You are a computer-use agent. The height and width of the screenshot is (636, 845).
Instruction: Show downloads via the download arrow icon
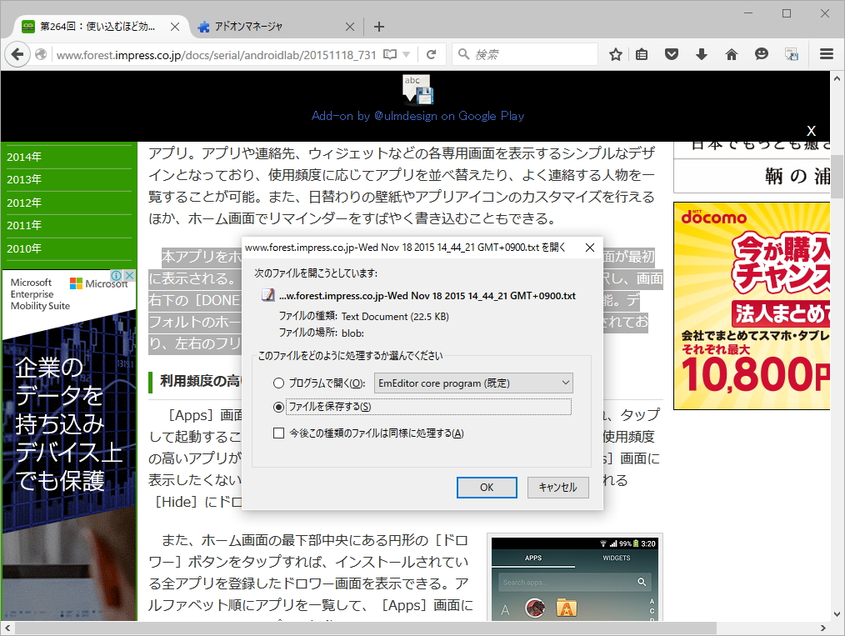pos(701,53)
